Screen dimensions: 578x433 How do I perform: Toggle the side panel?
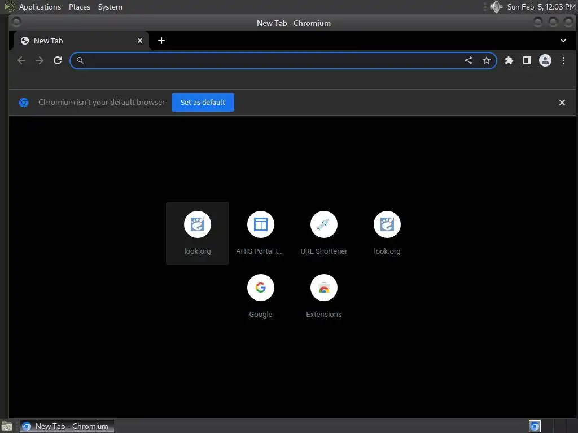[x=527, y=60]
